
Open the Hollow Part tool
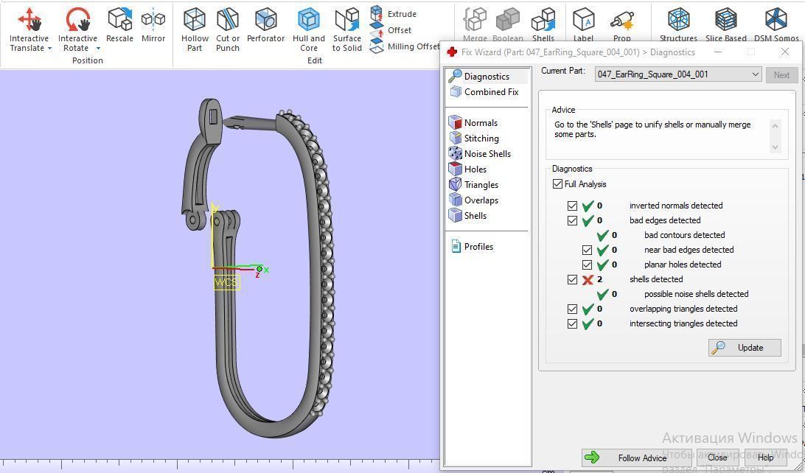tap(195, 29)
